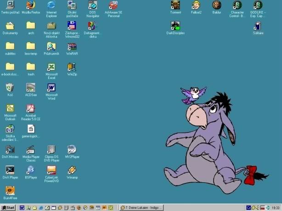Click the Word quick launch icon
The image size is (282, 211).
[22, 208]
